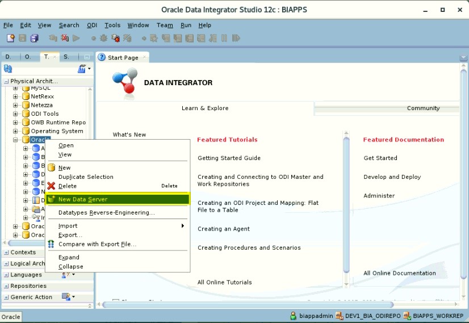The height and width of the screenshot is (323, 469).
Task: Click the minimize panel icon beside S. tab
Action: [87, 57]
